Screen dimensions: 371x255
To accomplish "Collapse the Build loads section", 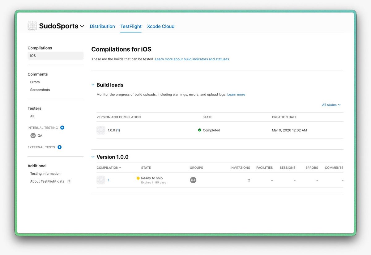I will point(93,85).
